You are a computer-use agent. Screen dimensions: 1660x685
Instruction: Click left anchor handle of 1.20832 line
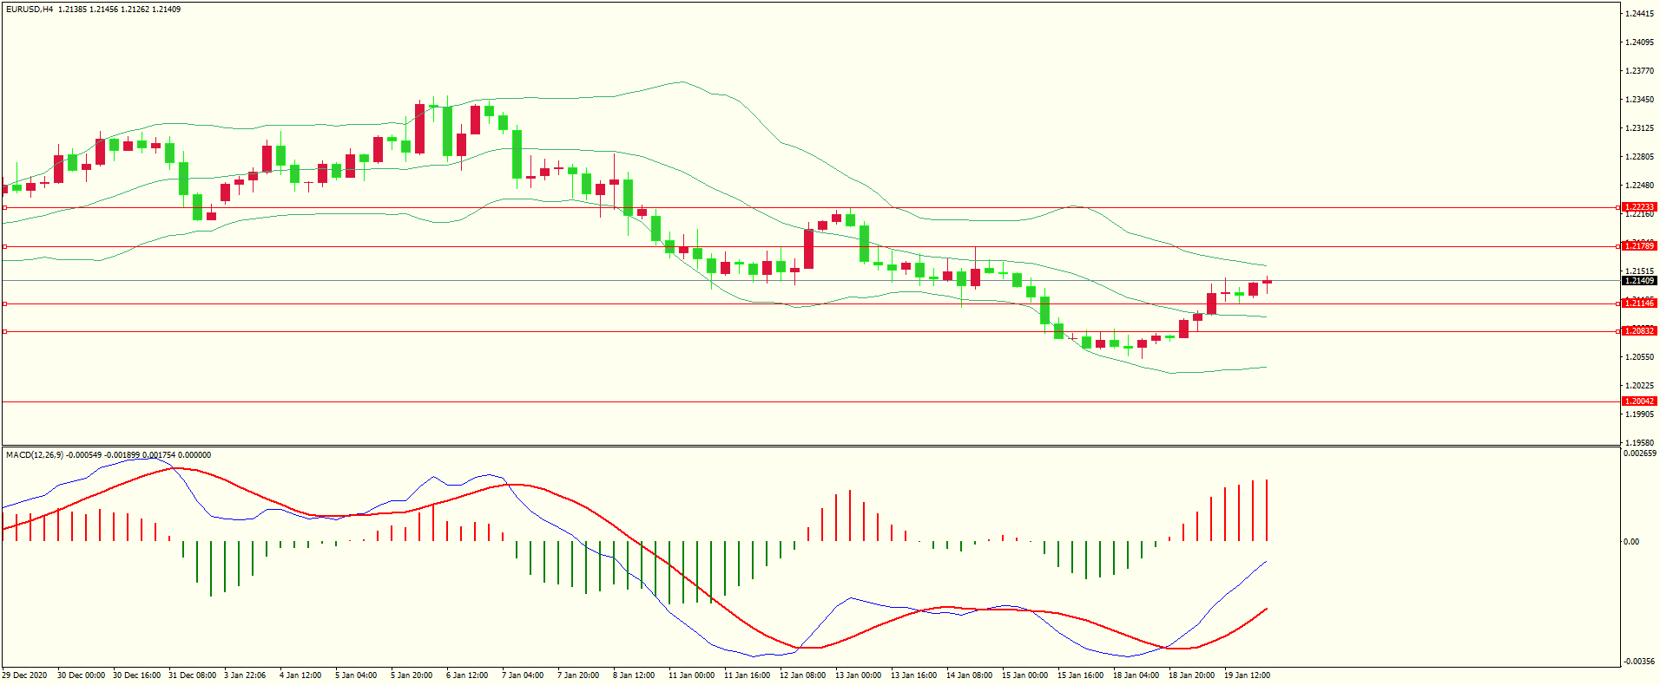[4, 331]
